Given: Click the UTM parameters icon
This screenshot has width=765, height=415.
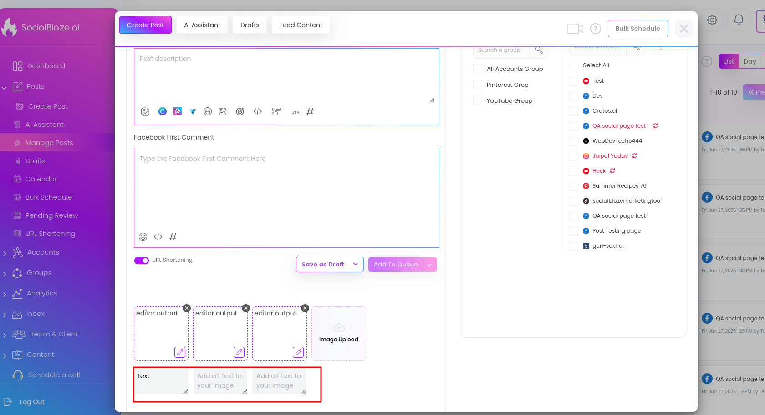Looking at the screenshot, I should 296,112.
